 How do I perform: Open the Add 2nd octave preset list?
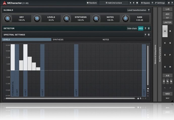[113, 3]
